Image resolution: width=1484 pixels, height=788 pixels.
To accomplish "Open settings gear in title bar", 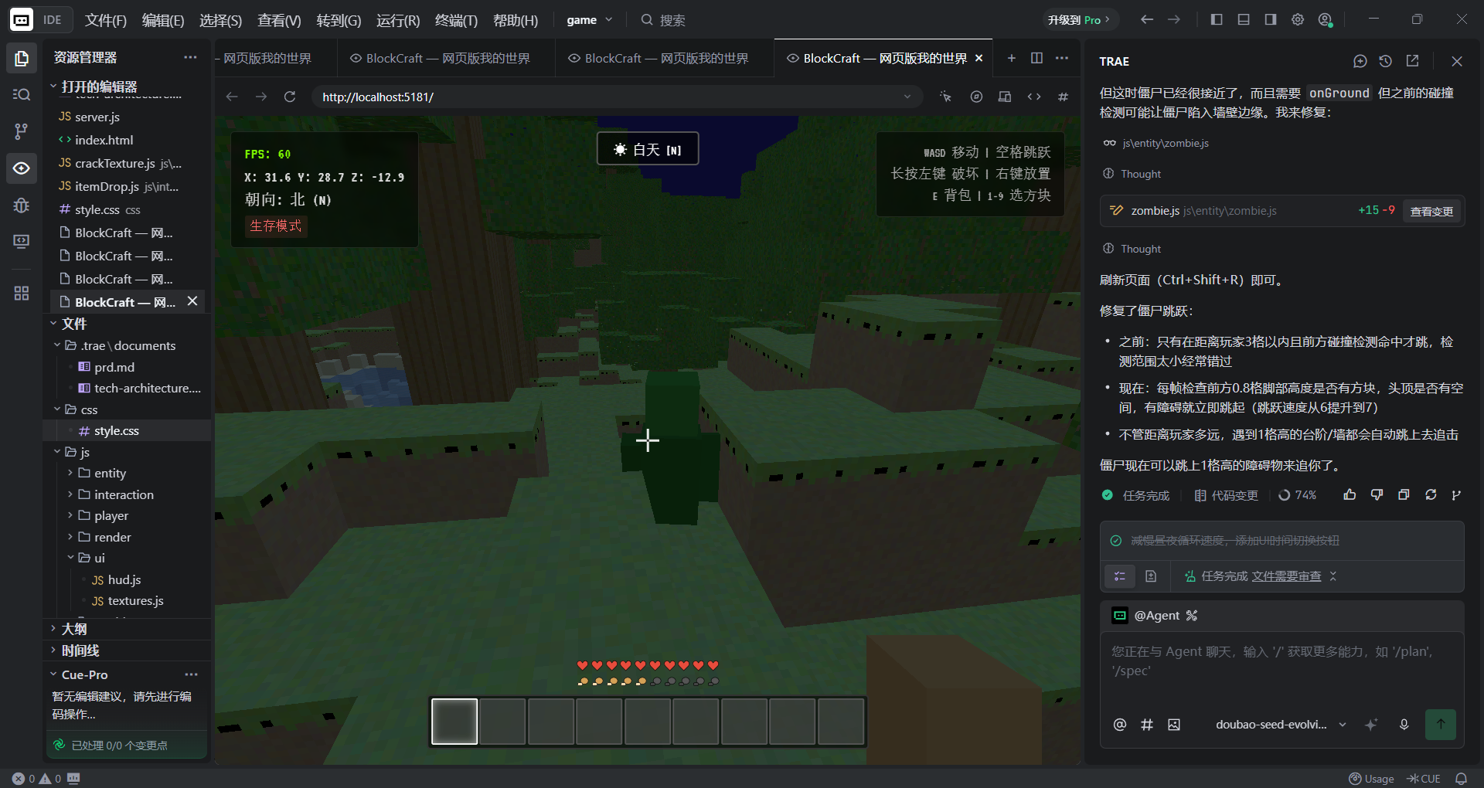I will 1298,20.
